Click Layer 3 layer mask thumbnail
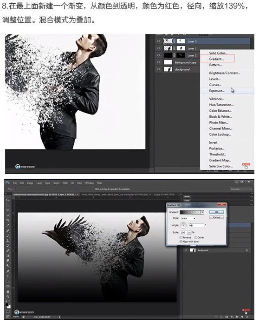Image resolution: width=259 pixels, height=323 pixels. (181, 41)
